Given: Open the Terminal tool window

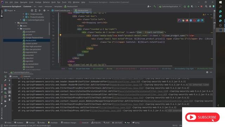Looking at the screenshot, I should pyautogui.click(x=31, y=123).
